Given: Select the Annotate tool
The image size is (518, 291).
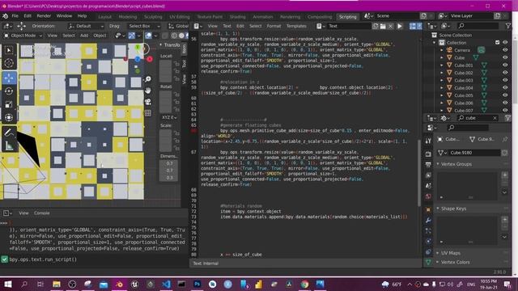Looking at the screenshot, I should tap(9, 133).
